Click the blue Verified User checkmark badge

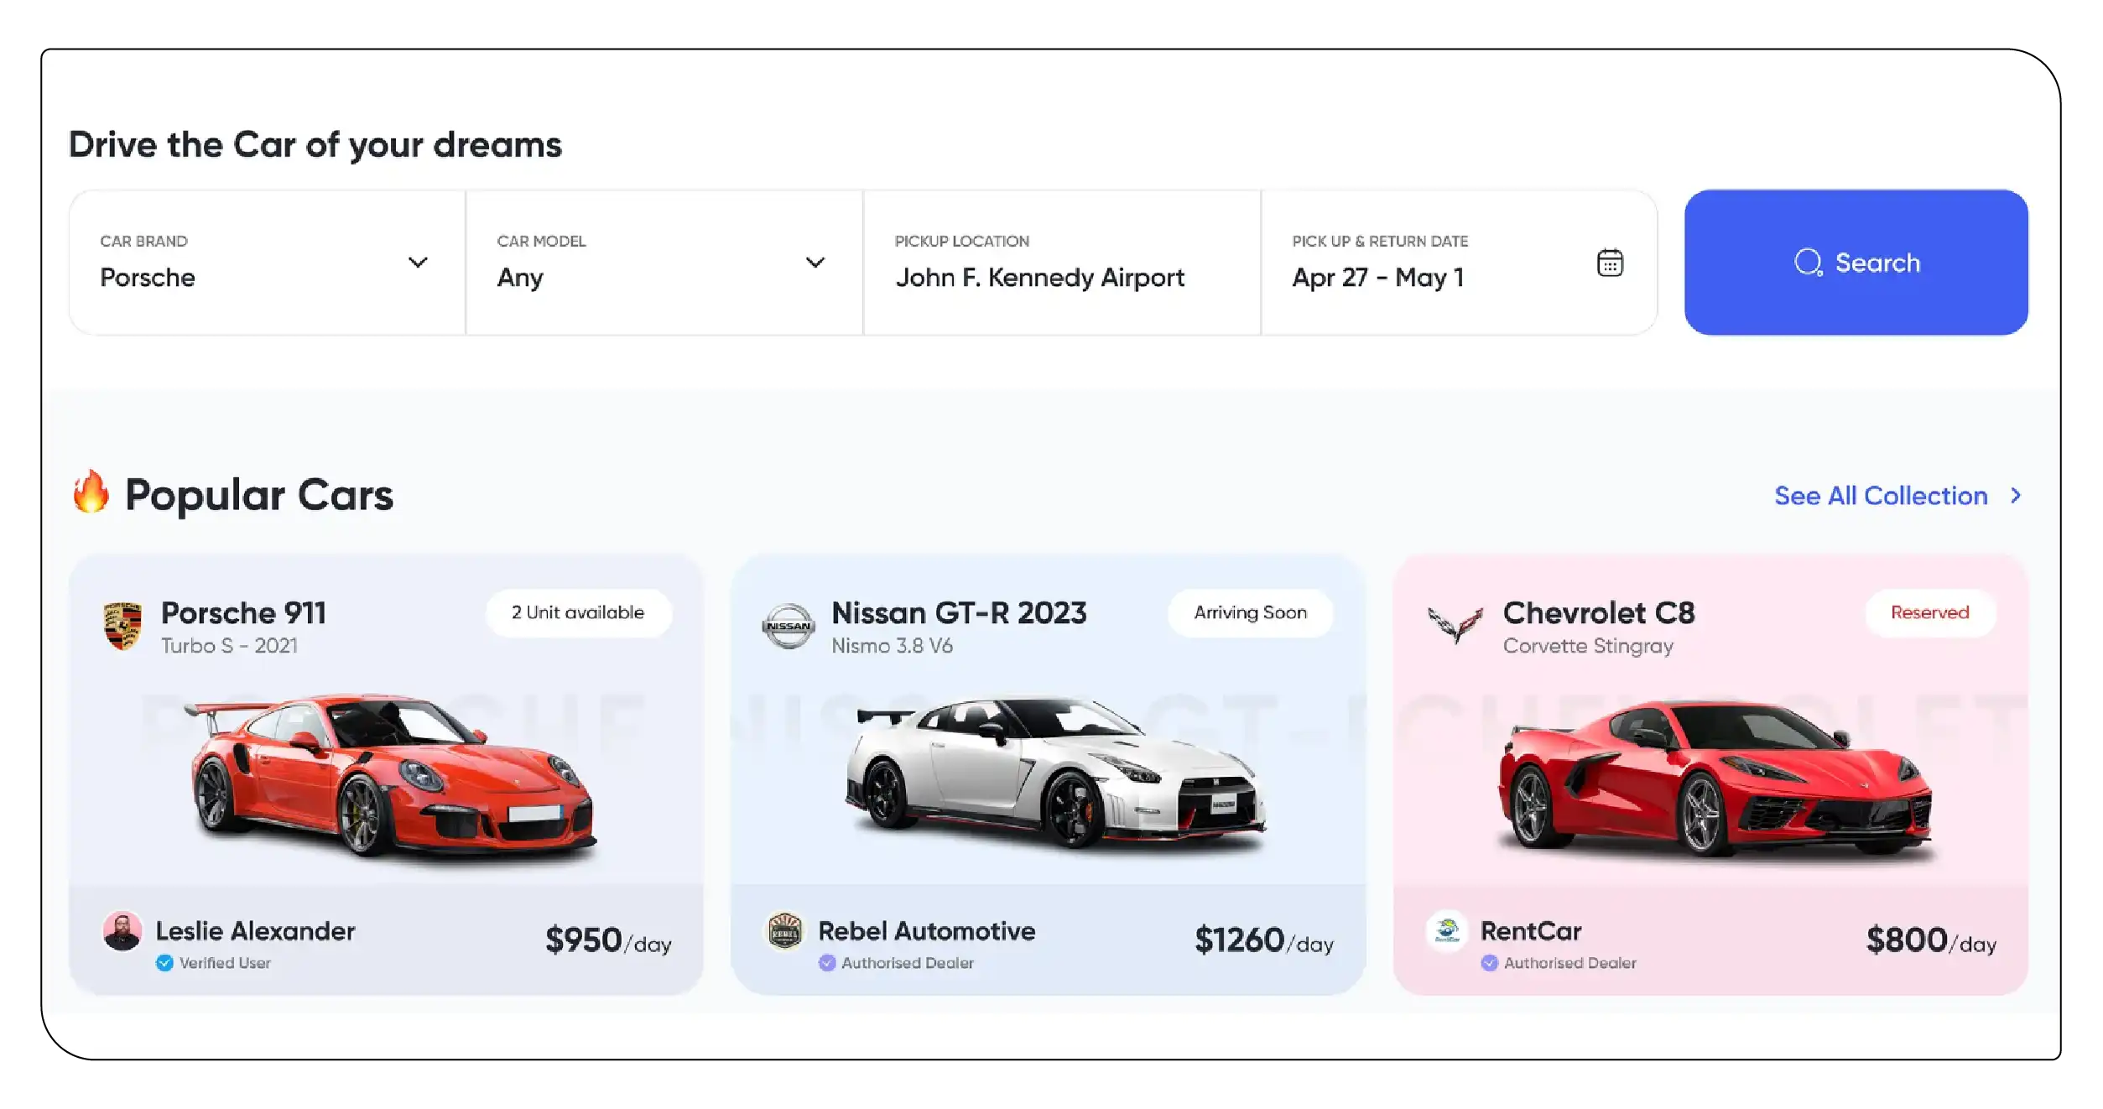pyautogui.click(x=164, y=963)
